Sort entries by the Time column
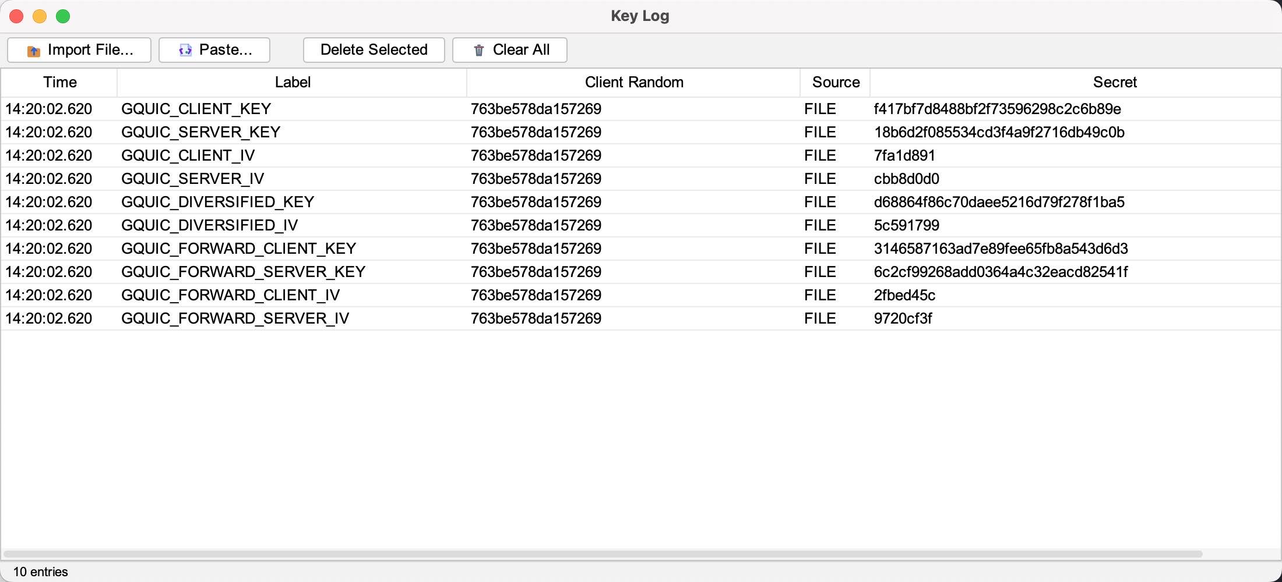 click(59, 82)
